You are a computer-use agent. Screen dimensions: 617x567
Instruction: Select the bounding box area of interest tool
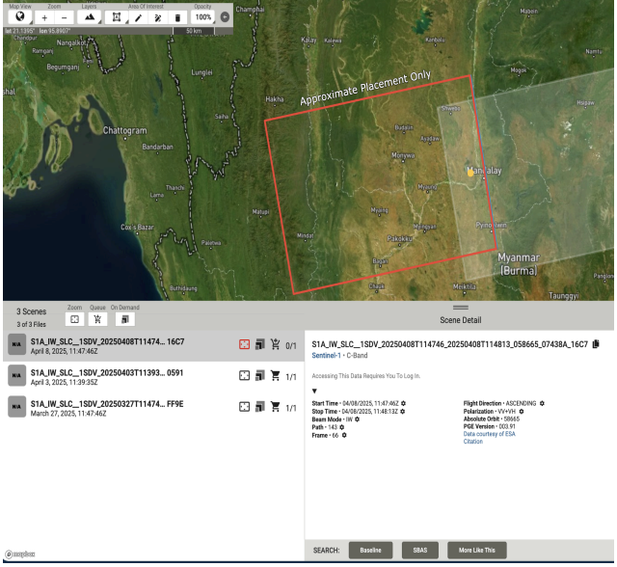coord(117,17)
